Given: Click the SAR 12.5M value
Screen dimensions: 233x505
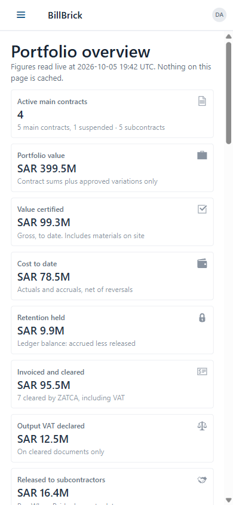Looking at the screenshot, I should 43,439.
